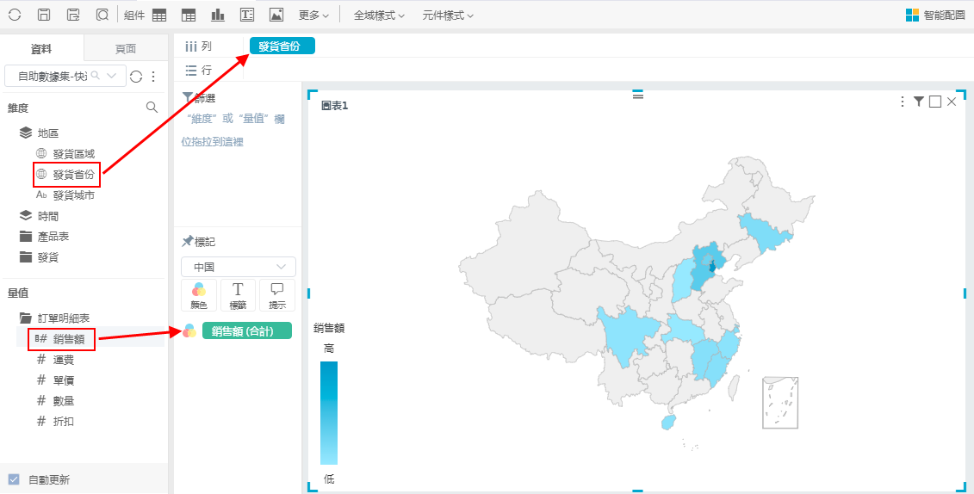Click the refresh icon in the top toolbar

[x=15, y=15]
